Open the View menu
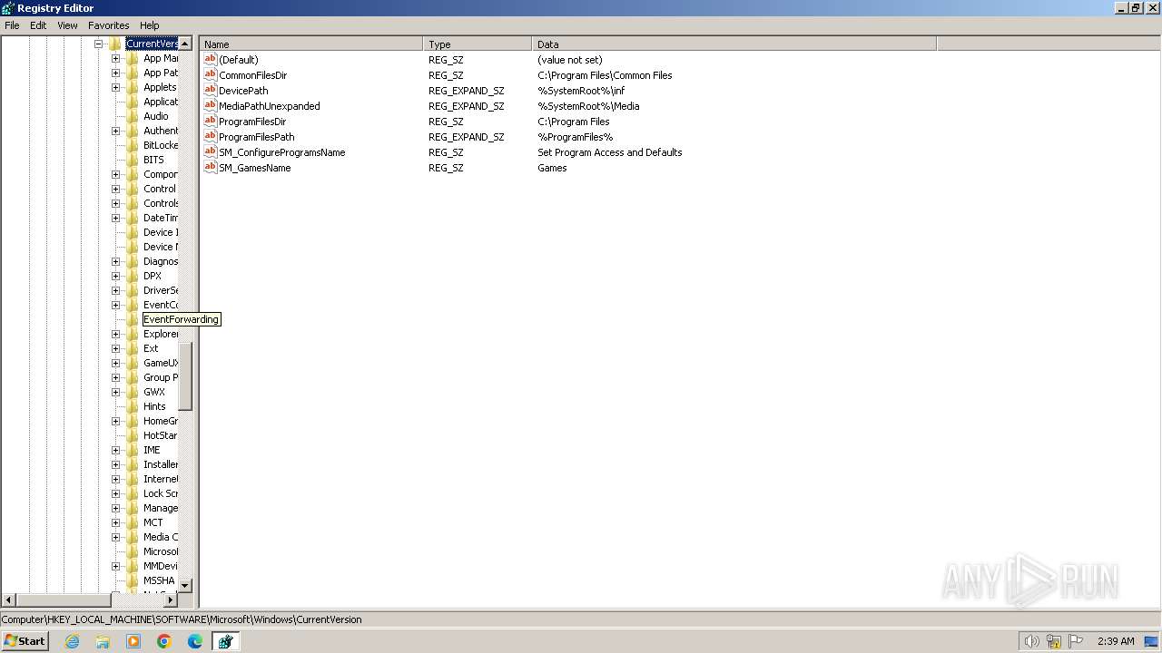Image resolution: width=1162 pixels, height=653 pixels. (67, 25)
